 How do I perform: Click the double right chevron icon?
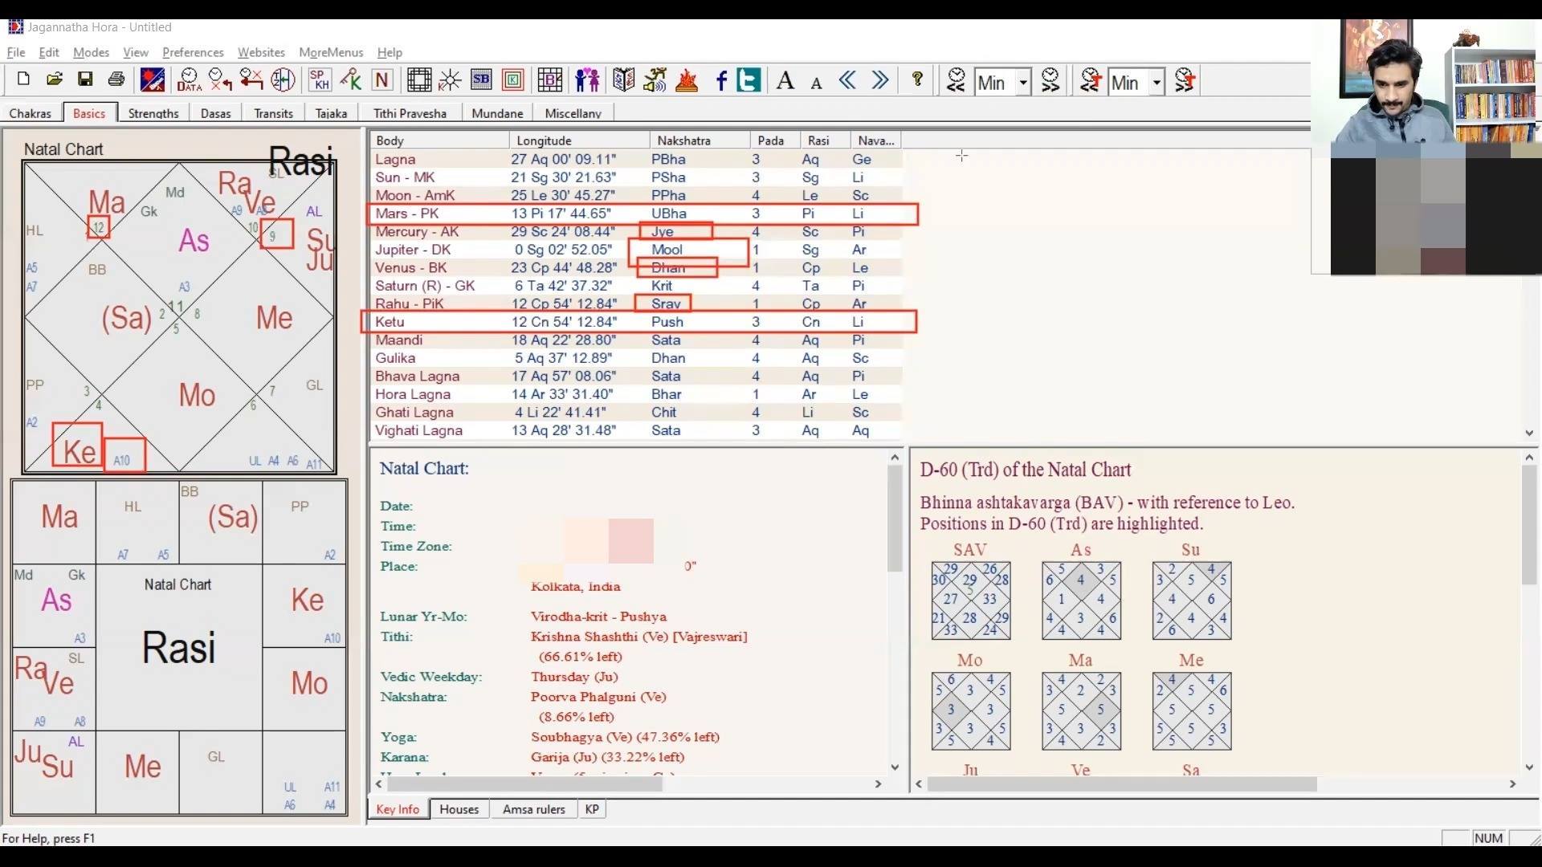(x=880, y=80)
